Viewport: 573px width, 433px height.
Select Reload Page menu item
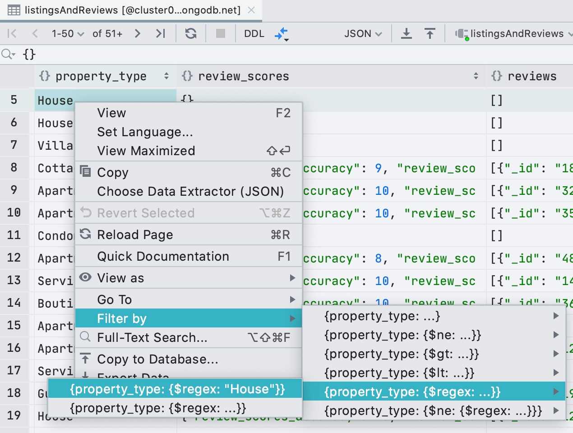click(x=189, y=235)
